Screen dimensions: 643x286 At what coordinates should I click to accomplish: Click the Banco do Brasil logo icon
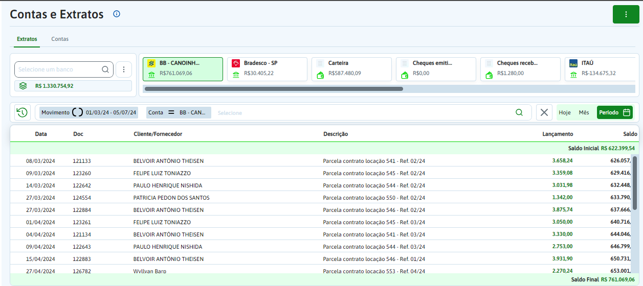tap(151, 63)
